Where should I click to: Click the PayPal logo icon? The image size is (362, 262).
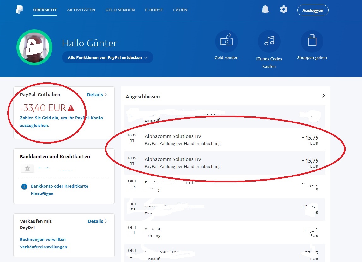tap(20, 10)
